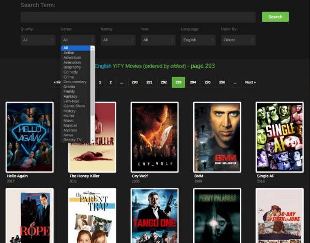Image resolution: width=310 pixels, height=243 pixels.
Task: Select Game-Show genre option
Action: click(76, 106)
